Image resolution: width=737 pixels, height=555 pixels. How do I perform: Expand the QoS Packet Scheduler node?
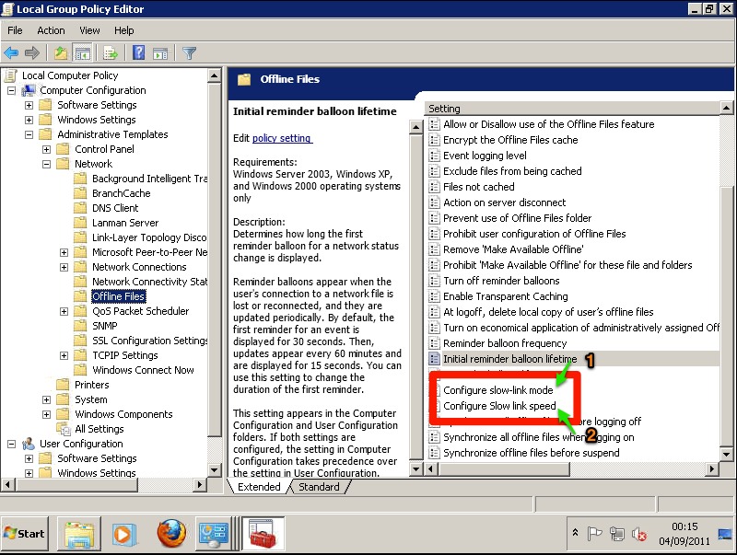tap(64, 311)
